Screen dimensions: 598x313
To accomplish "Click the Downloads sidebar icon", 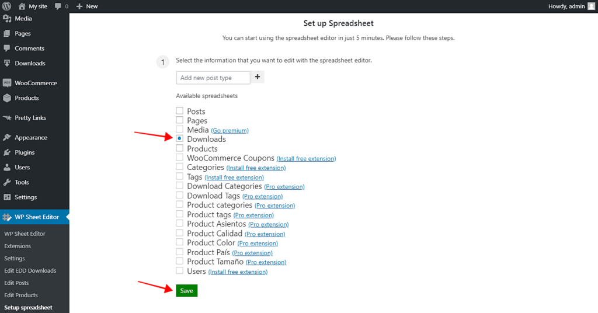I will (x=7, y=63).
